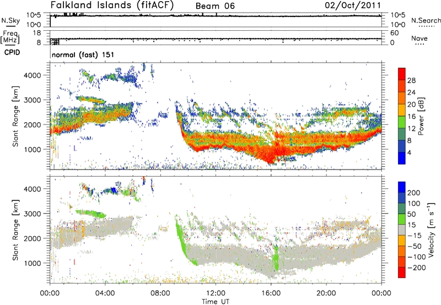
Task: Click the "08:00" time tick label
Action: 160,293
